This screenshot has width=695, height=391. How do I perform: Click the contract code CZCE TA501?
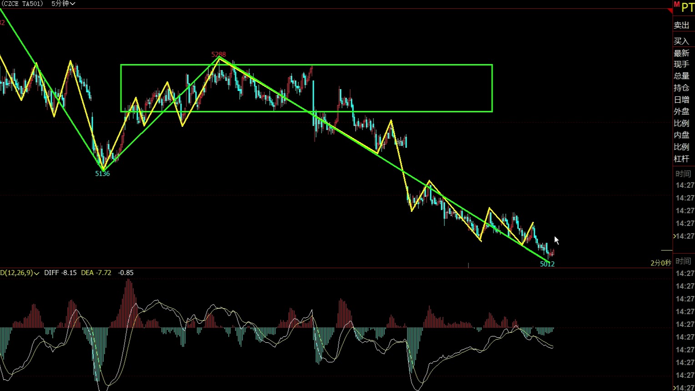(x=22, y=4)
